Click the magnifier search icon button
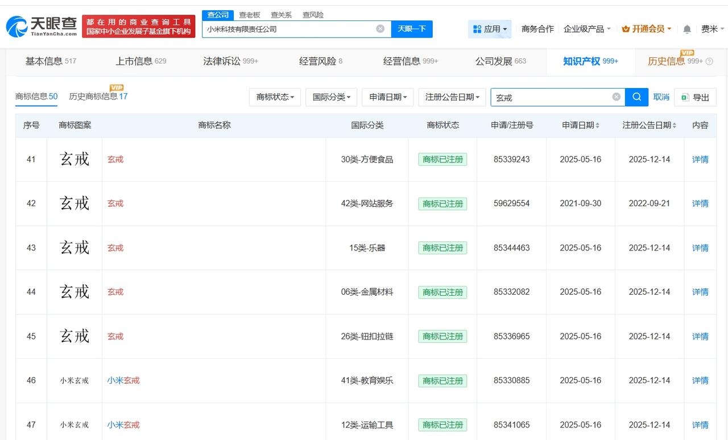 point(636,97)
